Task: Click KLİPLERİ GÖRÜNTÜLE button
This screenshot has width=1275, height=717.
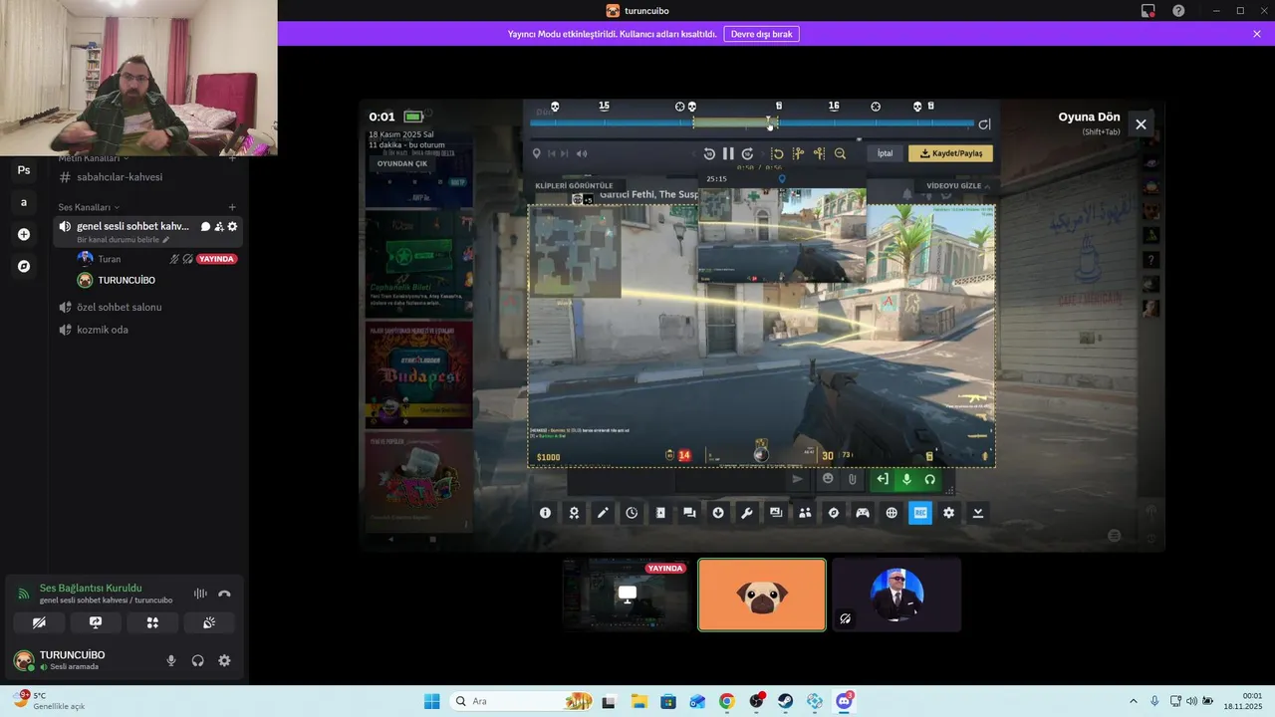Action: tap(574, 186)
